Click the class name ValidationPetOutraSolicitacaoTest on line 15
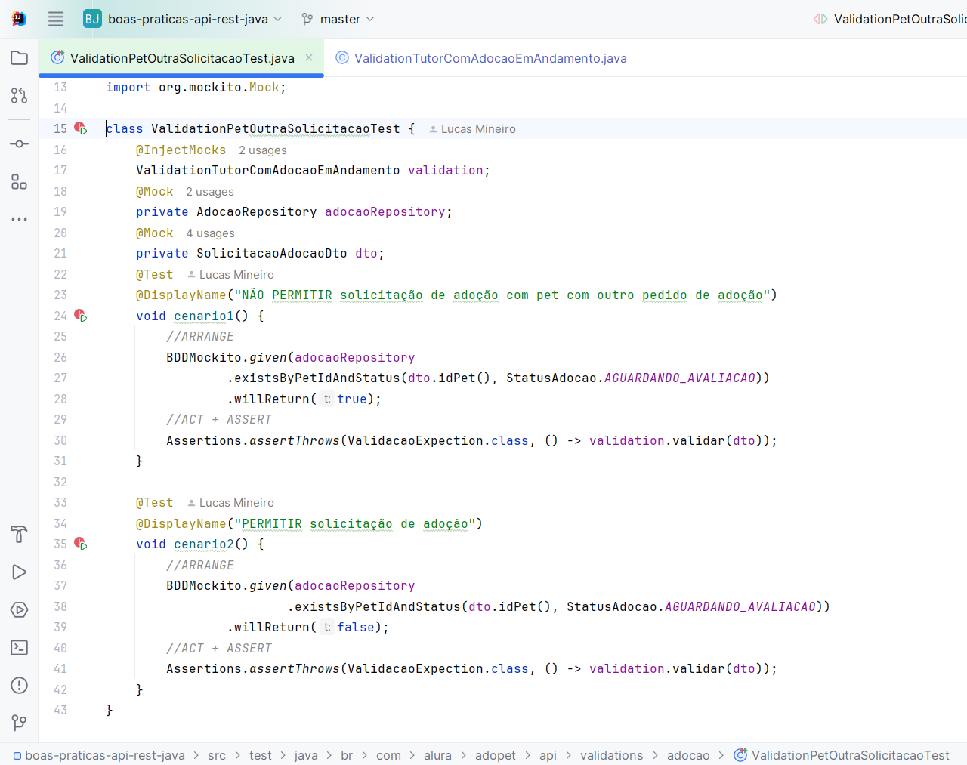967x765 pixels. (276, 128)
